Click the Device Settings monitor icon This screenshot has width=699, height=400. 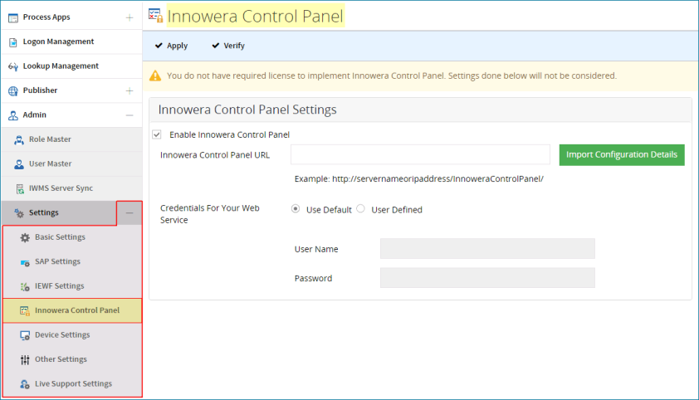tap(25, 335)
